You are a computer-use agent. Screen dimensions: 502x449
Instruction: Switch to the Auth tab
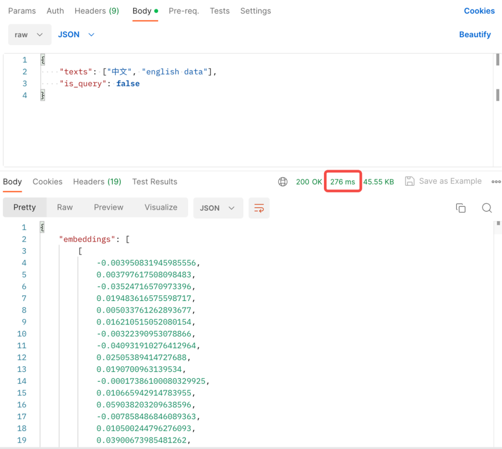55,11
